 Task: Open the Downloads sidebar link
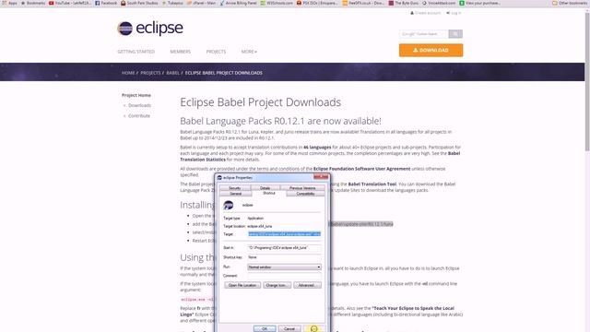point(139,105)
